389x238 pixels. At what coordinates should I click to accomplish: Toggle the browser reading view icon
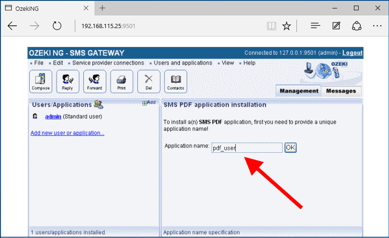[x=272, y=26]
